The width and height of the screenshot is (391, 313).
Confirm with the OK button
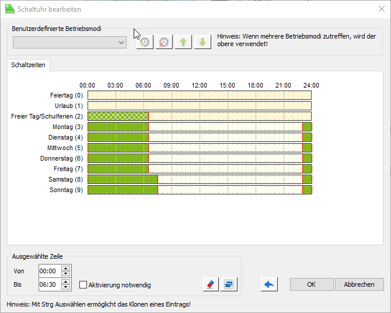[312, 284]
